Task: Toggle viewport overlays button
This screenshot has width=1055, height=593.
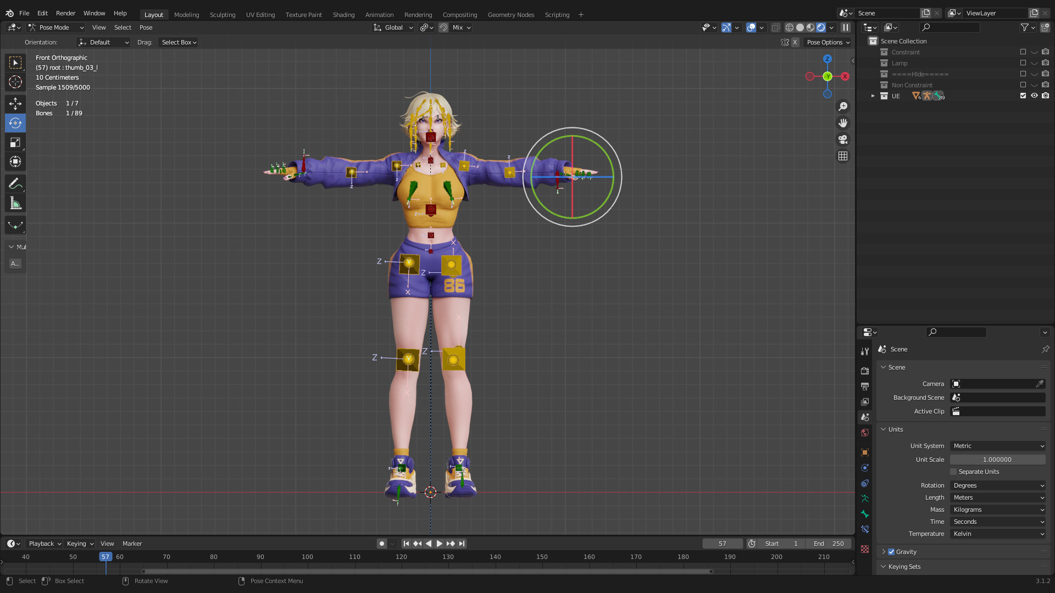Action: point(751,27)
